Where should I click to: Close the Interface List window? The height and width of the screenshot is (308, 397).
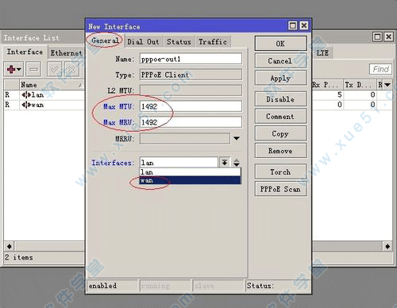[x=388, y=37]
